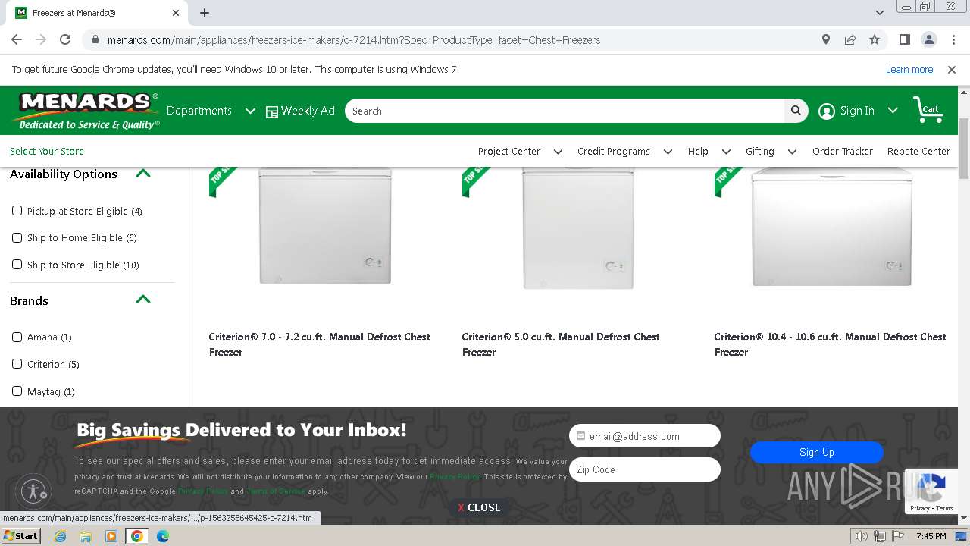
Task: Click the email address field
Action: (645, 436)
